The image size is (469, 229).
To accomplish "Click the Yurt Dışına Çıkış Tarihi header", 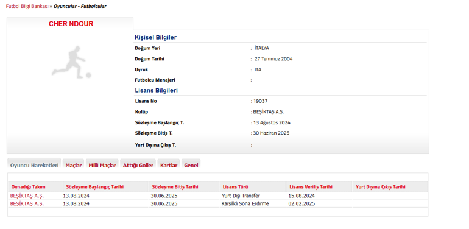I will tap(381, 187).
